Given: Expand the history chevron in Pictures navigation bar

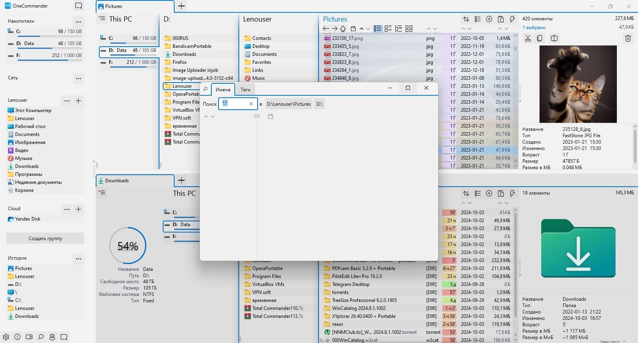Looking at the screenshot, I should (x=368, y=29).
